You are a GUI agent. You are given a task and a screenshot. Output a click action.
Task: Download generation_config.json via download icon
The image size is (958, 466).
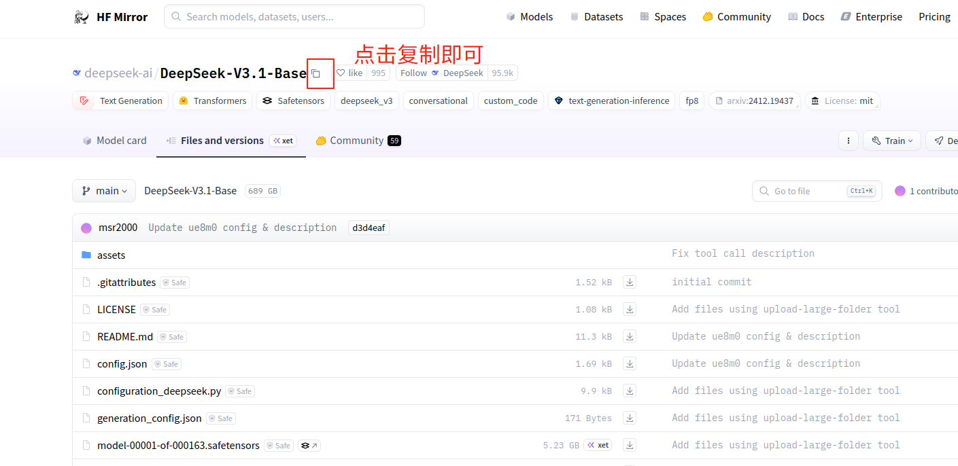(630, 418)
